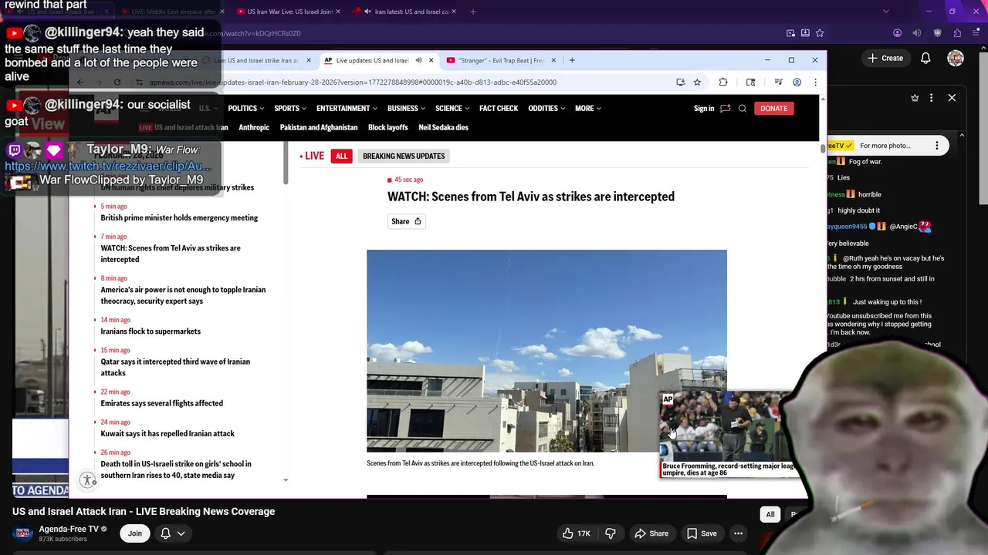Switch to BREAKING NEWS UPDATES filter
Screen dimensions: 988x555
404,156
